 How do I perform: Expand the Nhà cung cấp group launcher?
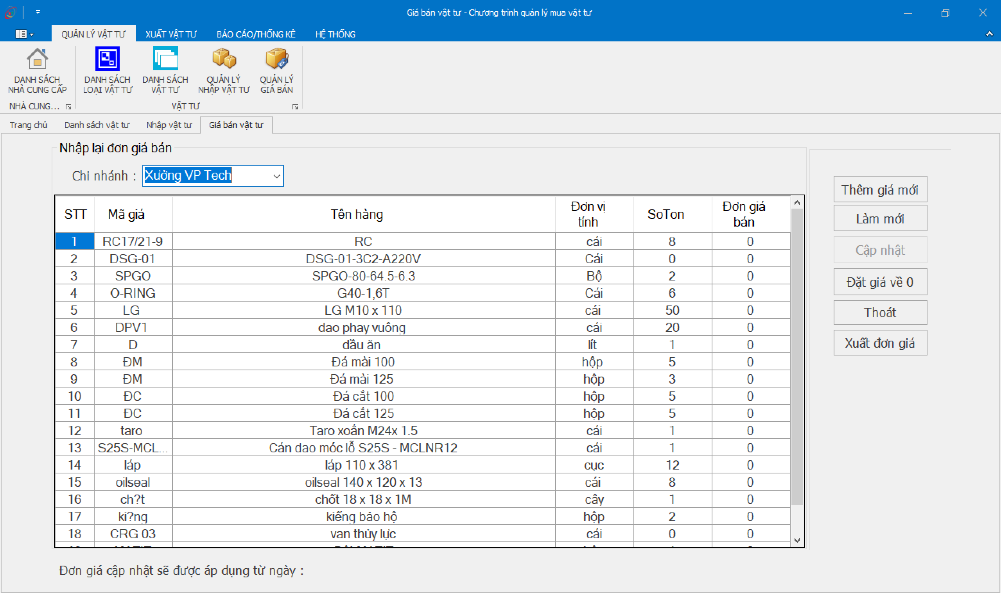pos(68,107)
